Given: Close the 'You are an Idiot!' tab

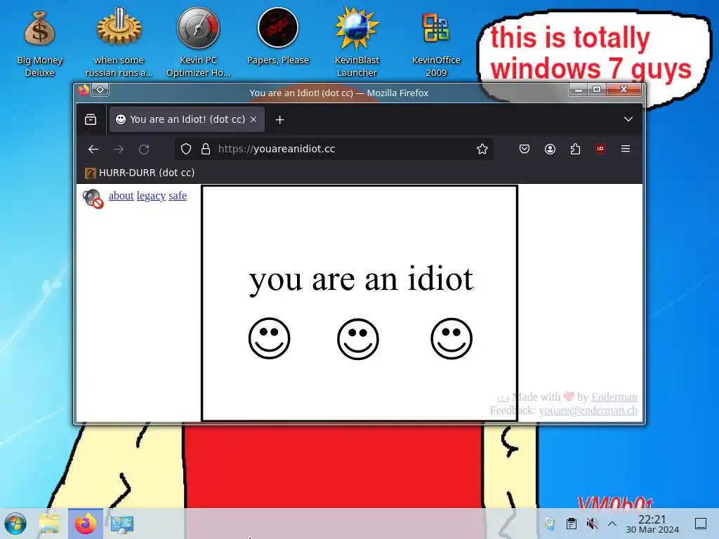Looking at the screenshot, I should [253, 119].
